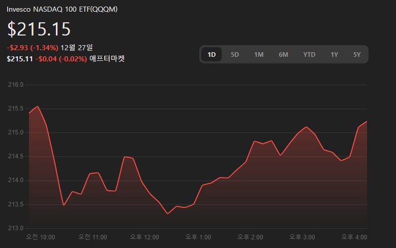Click the 오전 11:00 time axis label

click(93, 237)
